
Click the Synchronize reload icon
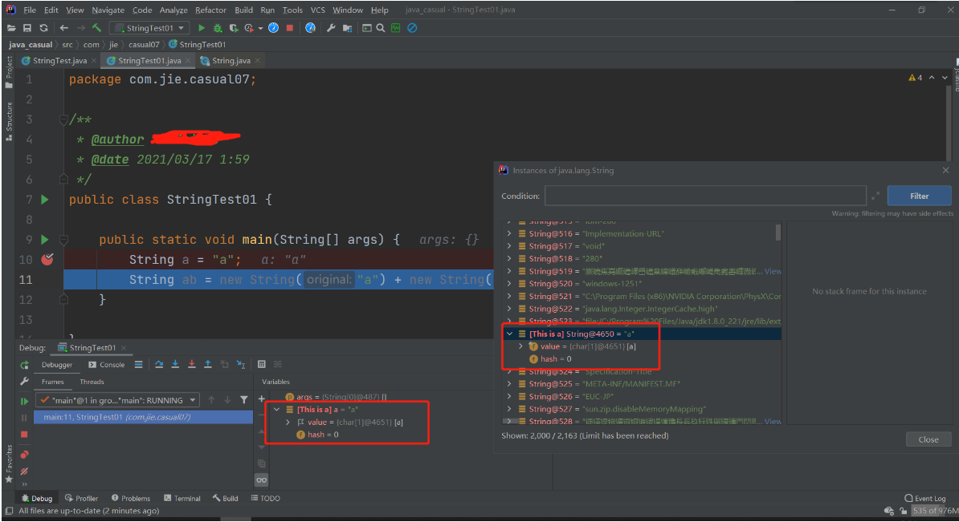point(43,28)
